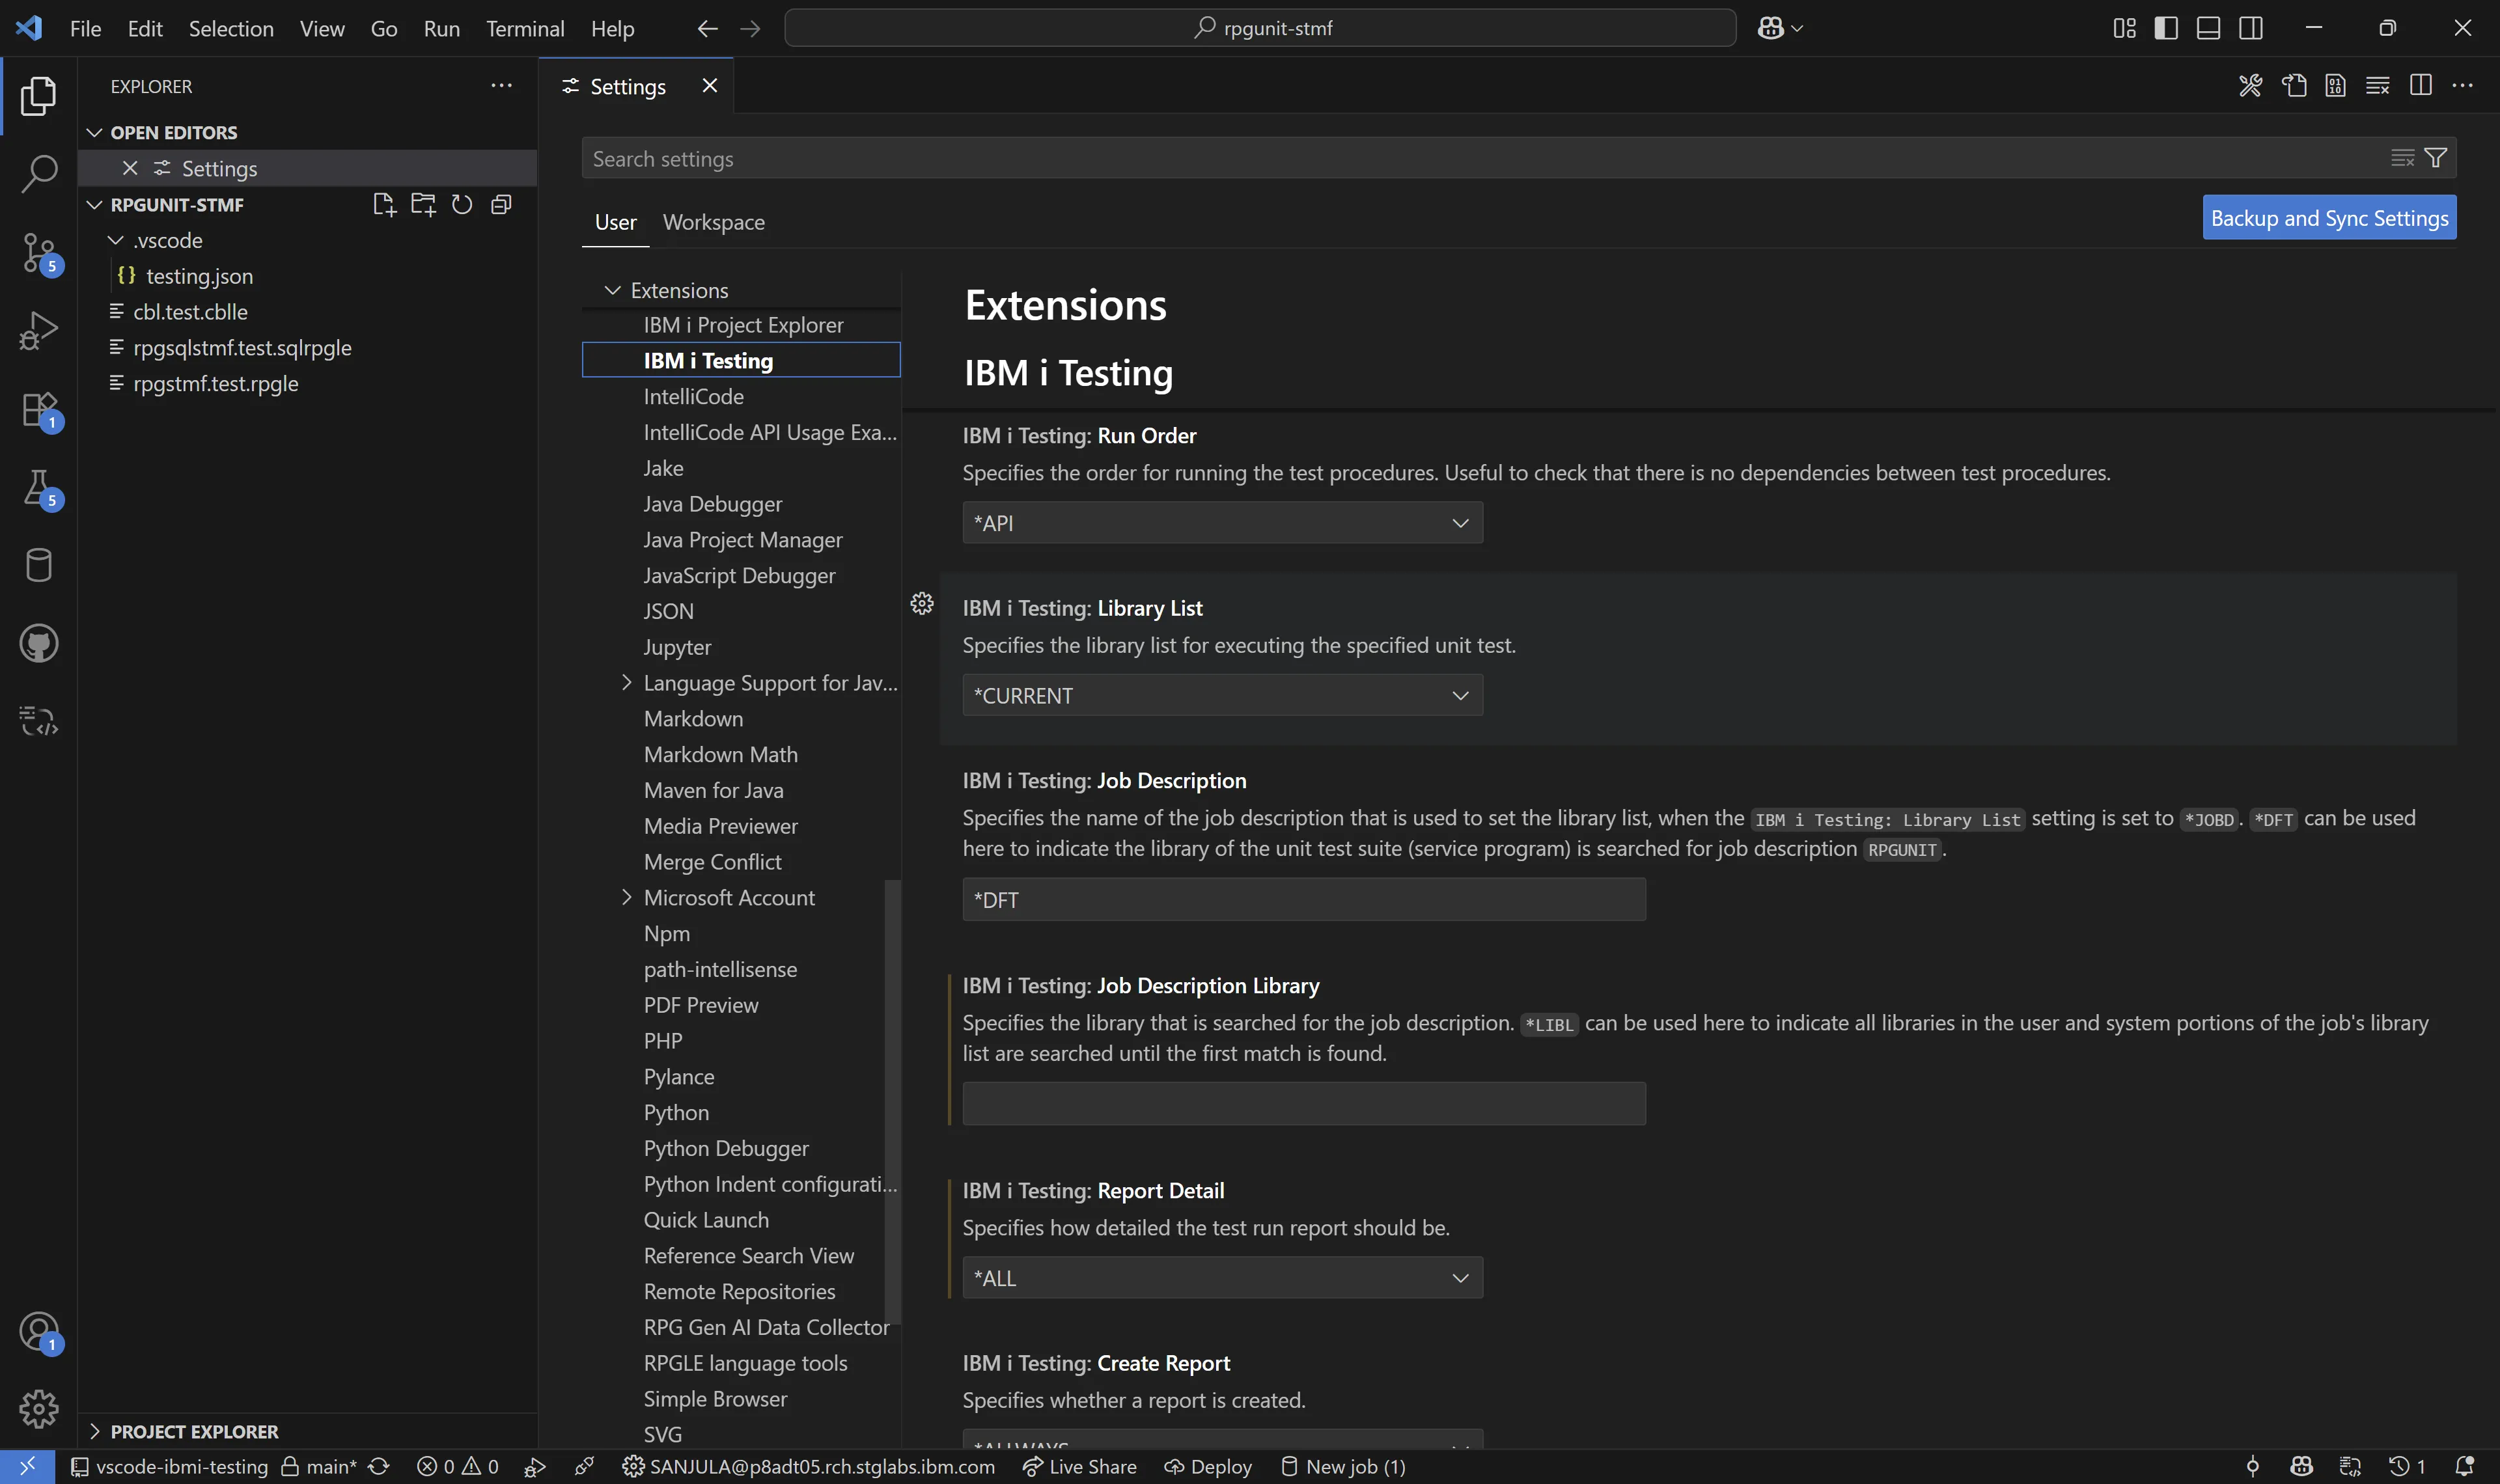Image resolution: width=2500 pixels, height=1484 pixels.
Task: Expand Microsoft Account settings group
Action: point(626,897)
